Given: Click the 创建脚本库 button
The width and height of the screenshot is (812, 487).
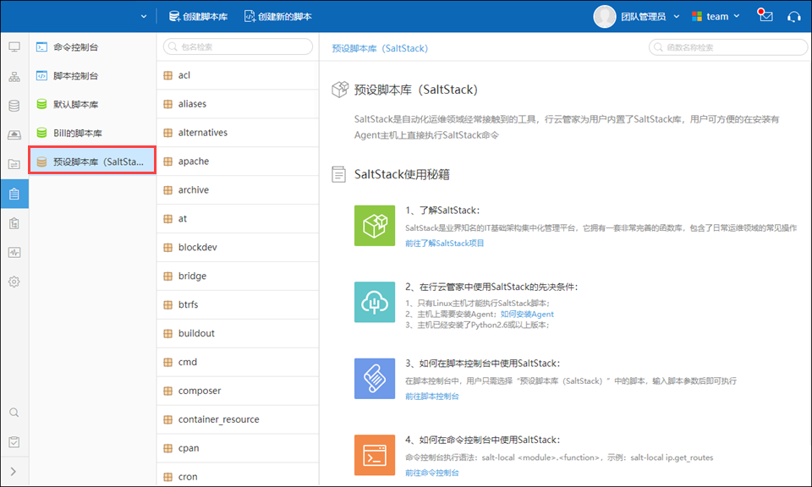Looking at the screenshot, I should [x=199, y=16].
